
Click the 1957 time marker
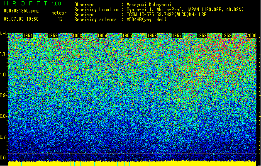pos(177,36)
